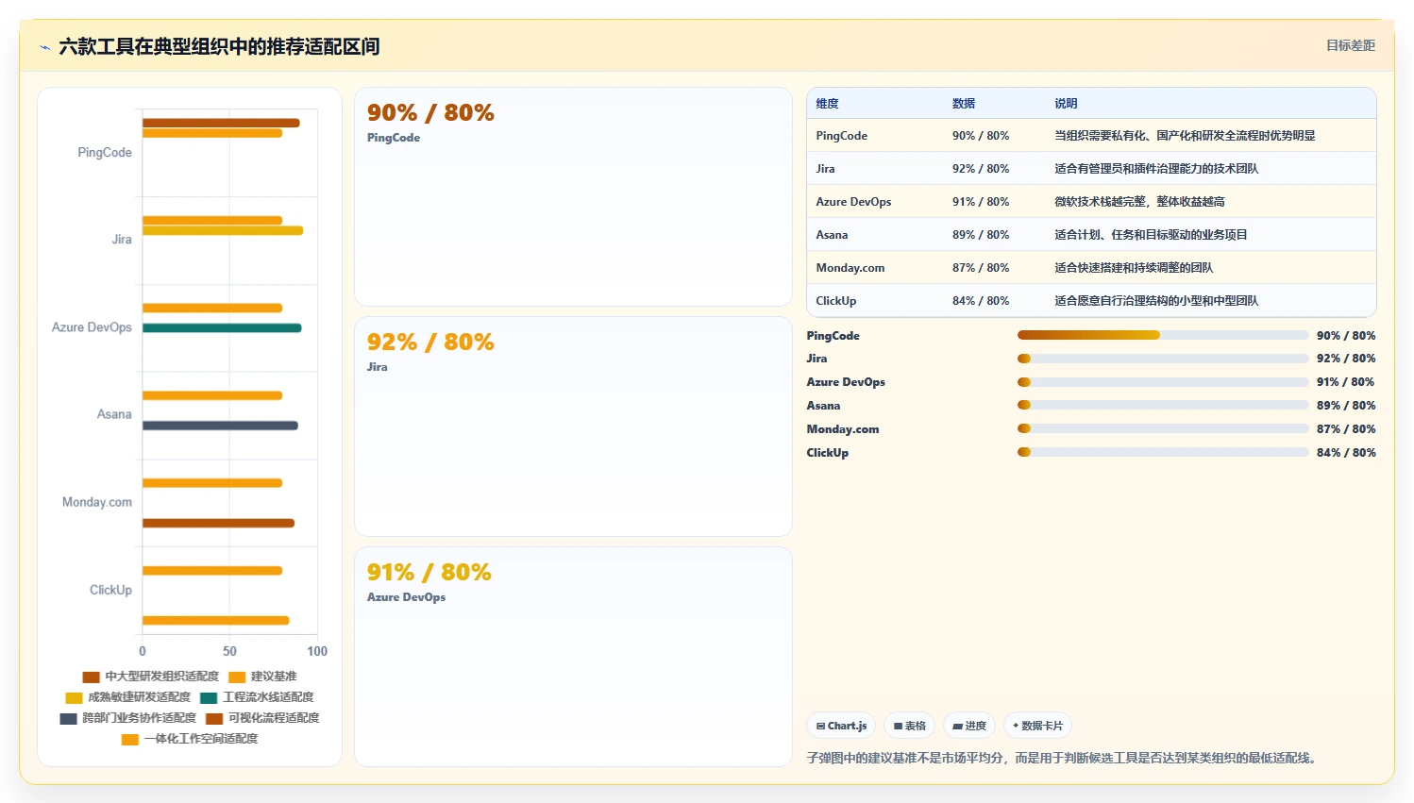Click the Jira progress bar
Screen dimensions: 1414x803
(x=1163, y=359)
